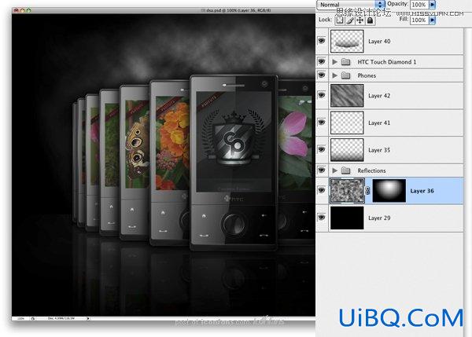Select the HTC Touch Diamond 1 folder icon
The height and width of the screenshot is (337, 472).
click(x=345, y=62)
